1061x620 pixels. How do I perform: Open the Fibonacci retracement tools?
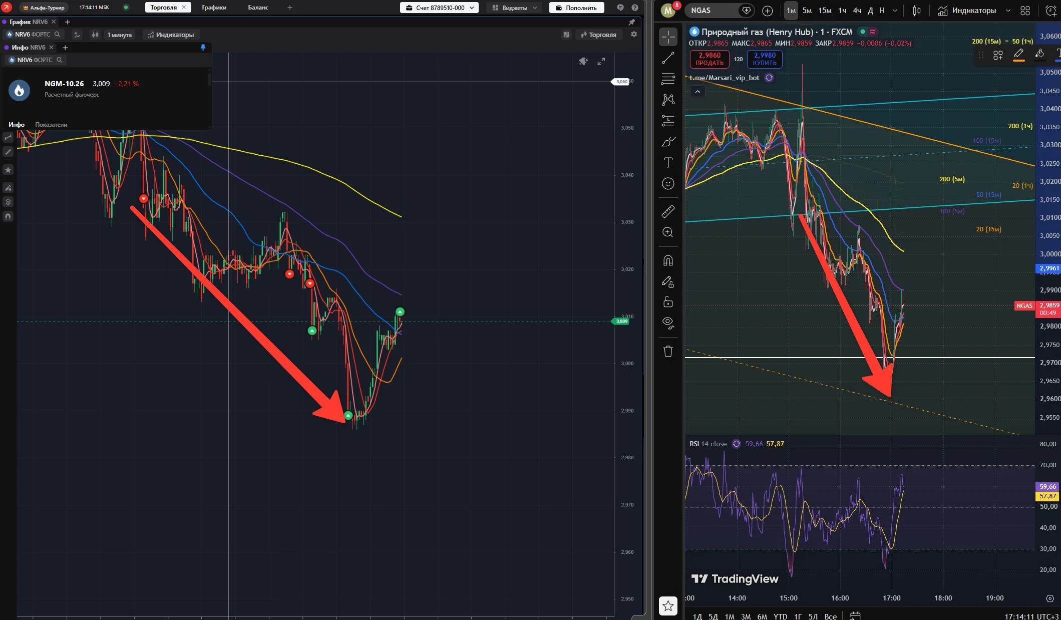(668, 79)
